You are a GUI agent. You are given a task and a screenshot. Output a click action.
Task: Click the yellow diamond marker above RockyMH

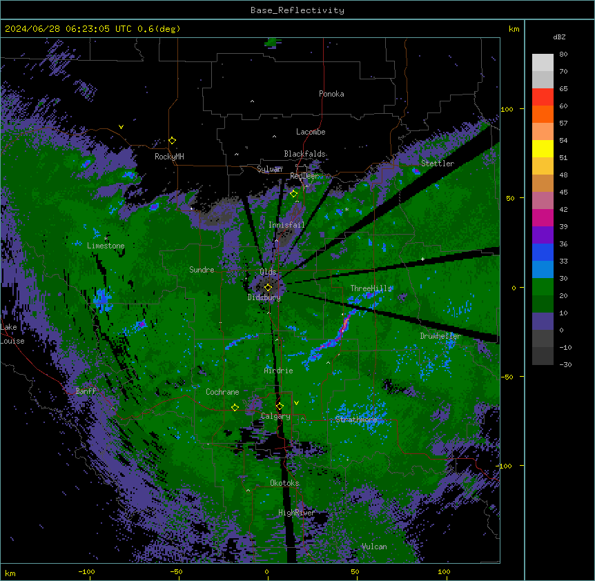coord(173,141)
